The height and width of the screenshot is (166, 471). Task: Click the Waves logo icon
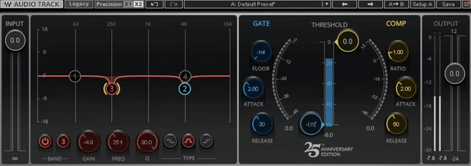click(8, 4)
